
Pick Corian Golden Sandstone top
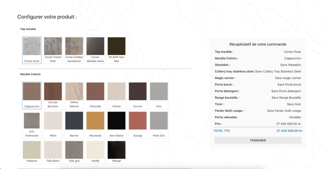[x=74, y=46]
